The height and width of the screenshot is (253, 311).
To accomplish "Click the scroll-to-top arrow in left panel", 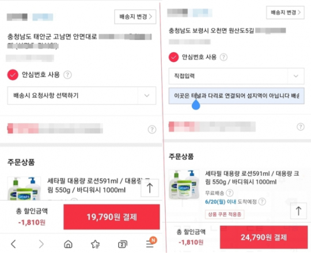I will point(150,187).
